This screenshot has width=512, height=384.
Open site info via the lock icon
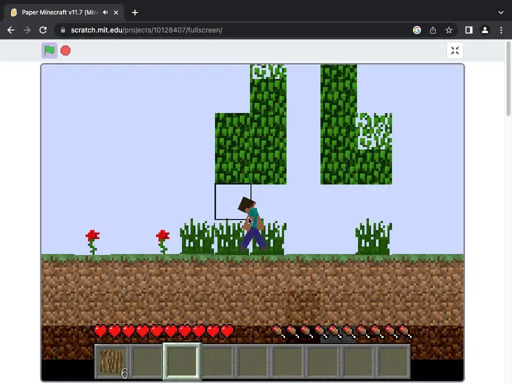point(63,30)
